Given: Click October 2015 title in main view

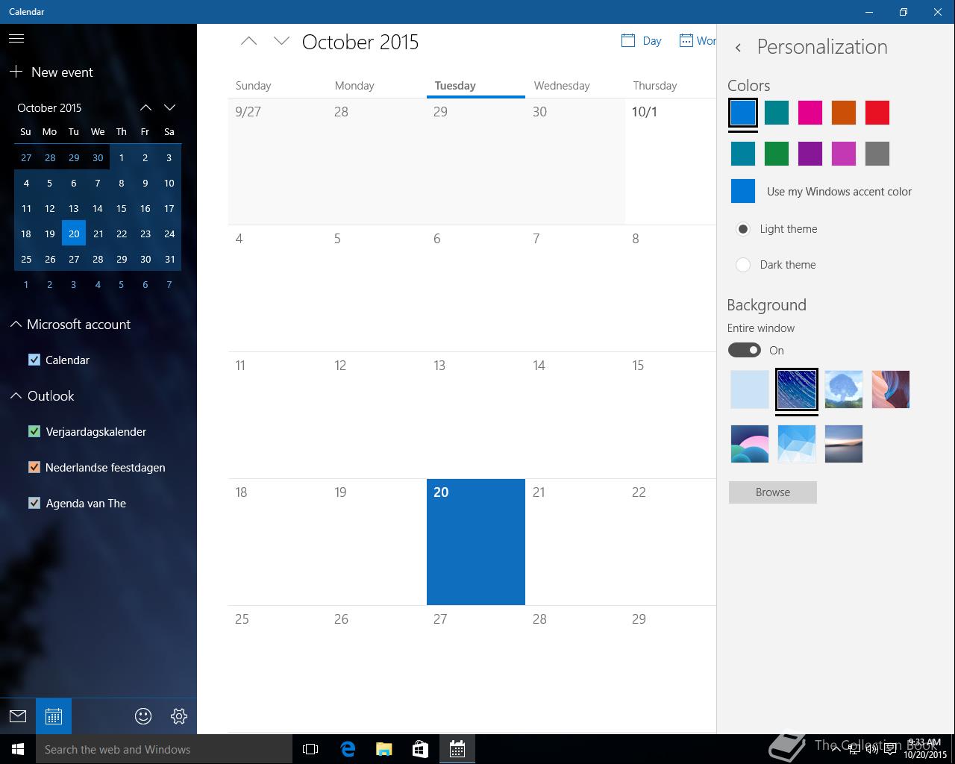Looking at the screenshot, I should point(360,42).
